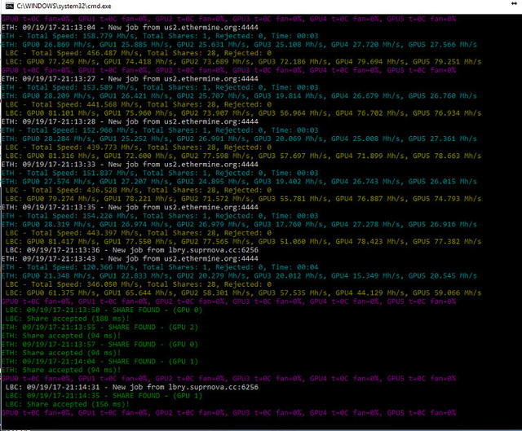
Task: Select LBC 21:13:50 SHARE FOUND (GPU 0) line
Action: (104, 310)
